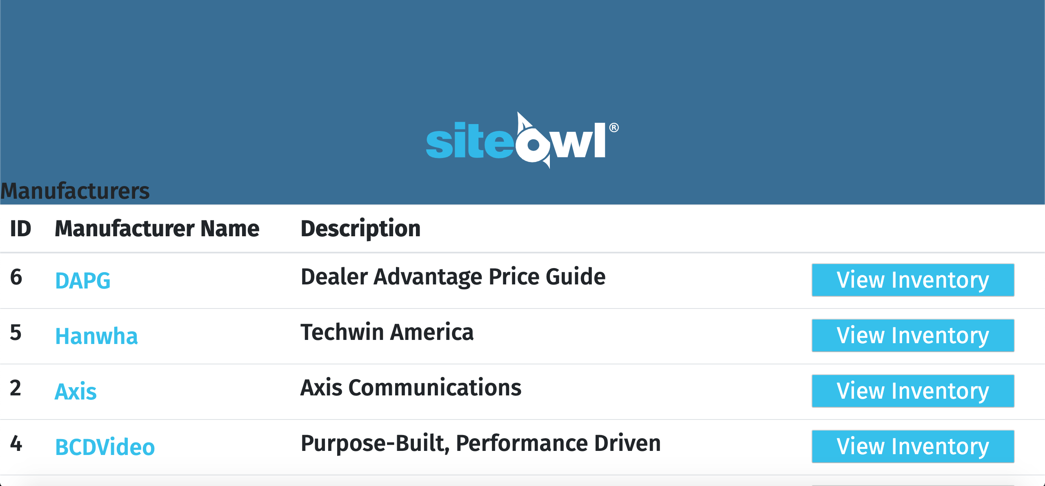Select the Techwin America description text

[x=387, y=332]
